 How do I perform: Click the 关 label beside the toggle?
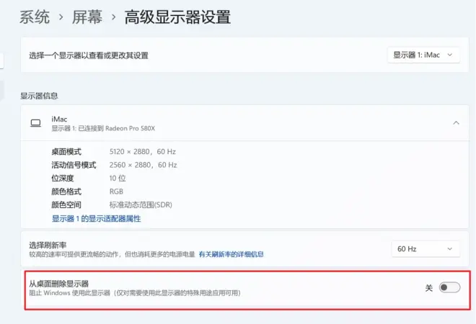(x=428, y=287)
